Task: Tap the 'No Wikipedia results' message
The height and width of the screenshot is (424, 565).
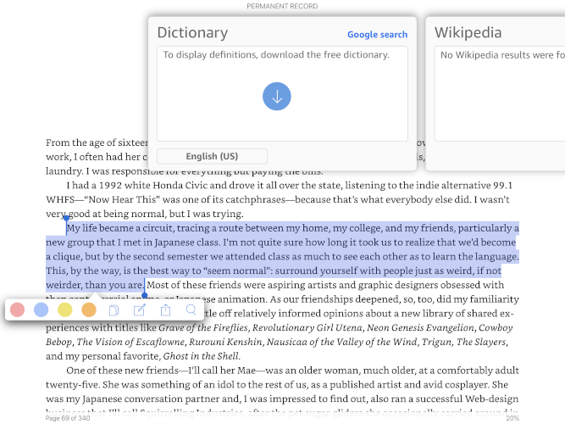Action: click(x=502, y=55)
